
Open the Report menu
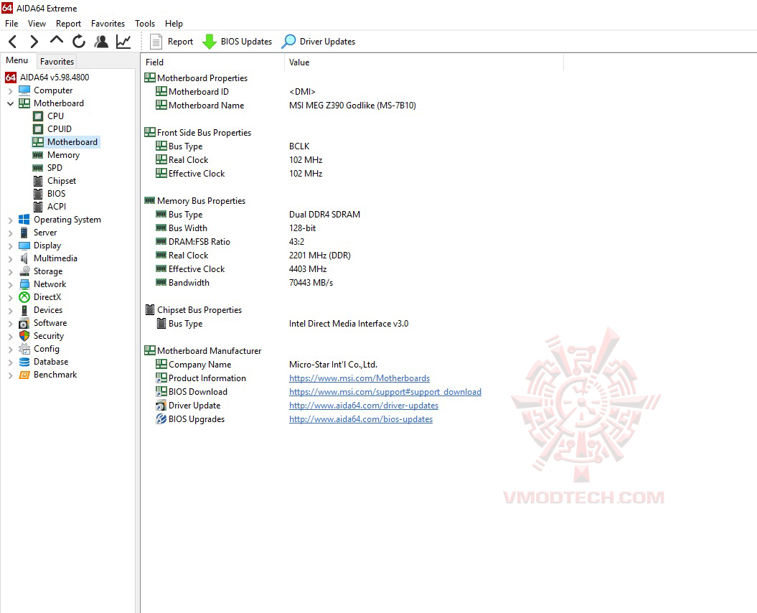tap(69, 24)
